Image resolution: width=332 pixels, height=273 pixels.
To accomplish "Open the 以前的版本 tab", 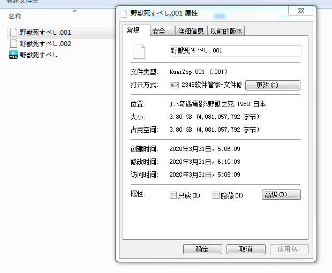I will click(225, 32).
